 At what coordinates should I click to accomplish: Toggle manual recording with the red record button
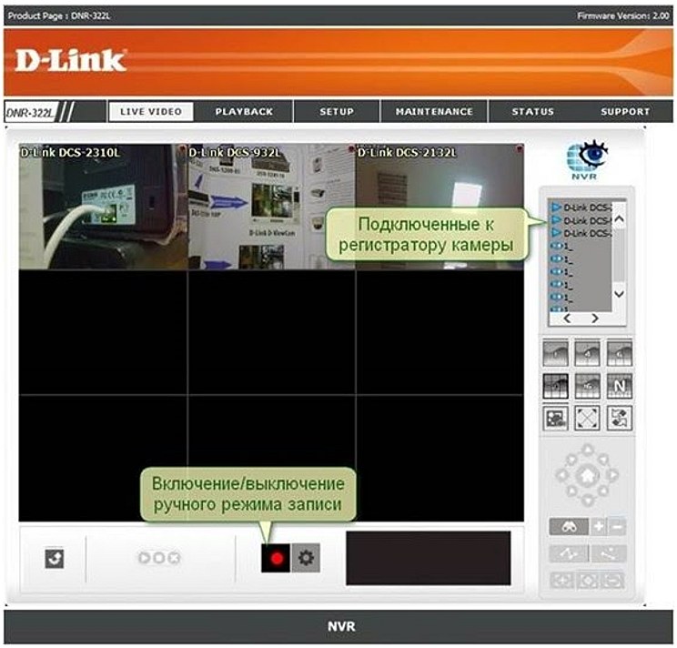pos(275,557)
